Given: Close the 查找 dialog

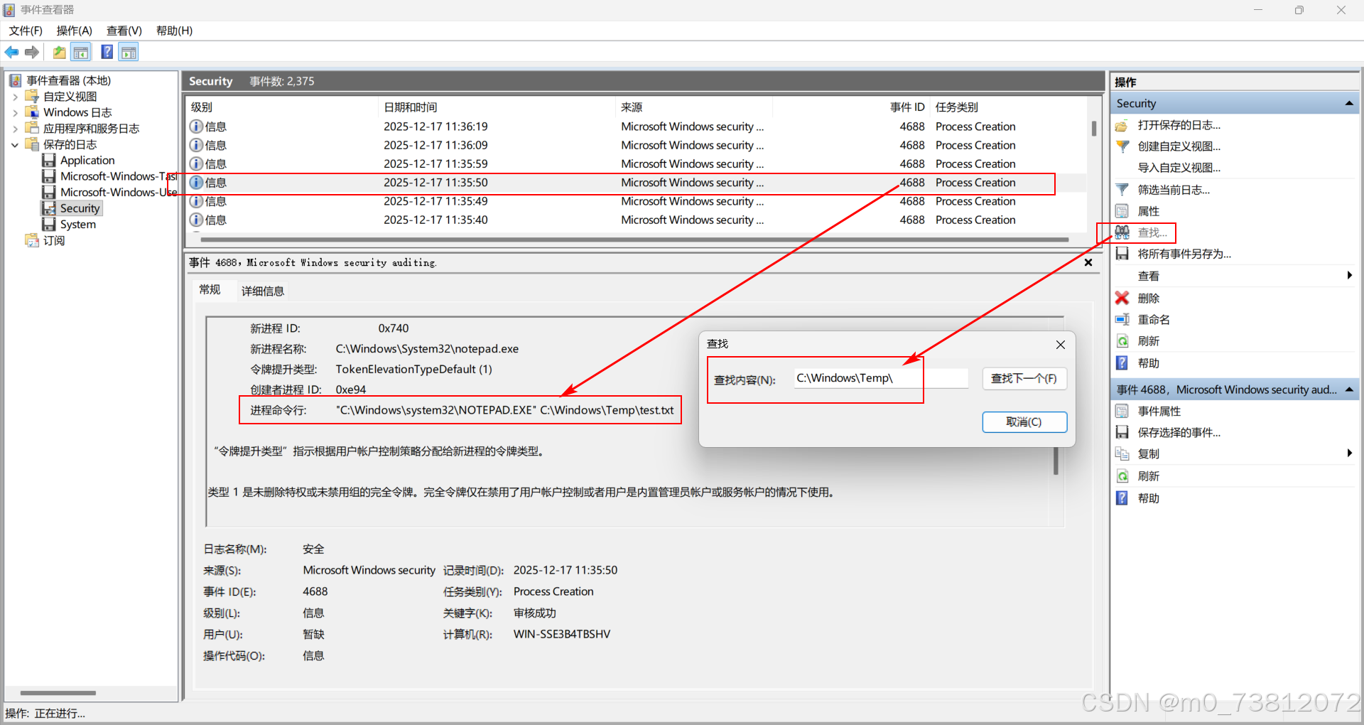Looking at the screenshot, I should (1061, 345).
